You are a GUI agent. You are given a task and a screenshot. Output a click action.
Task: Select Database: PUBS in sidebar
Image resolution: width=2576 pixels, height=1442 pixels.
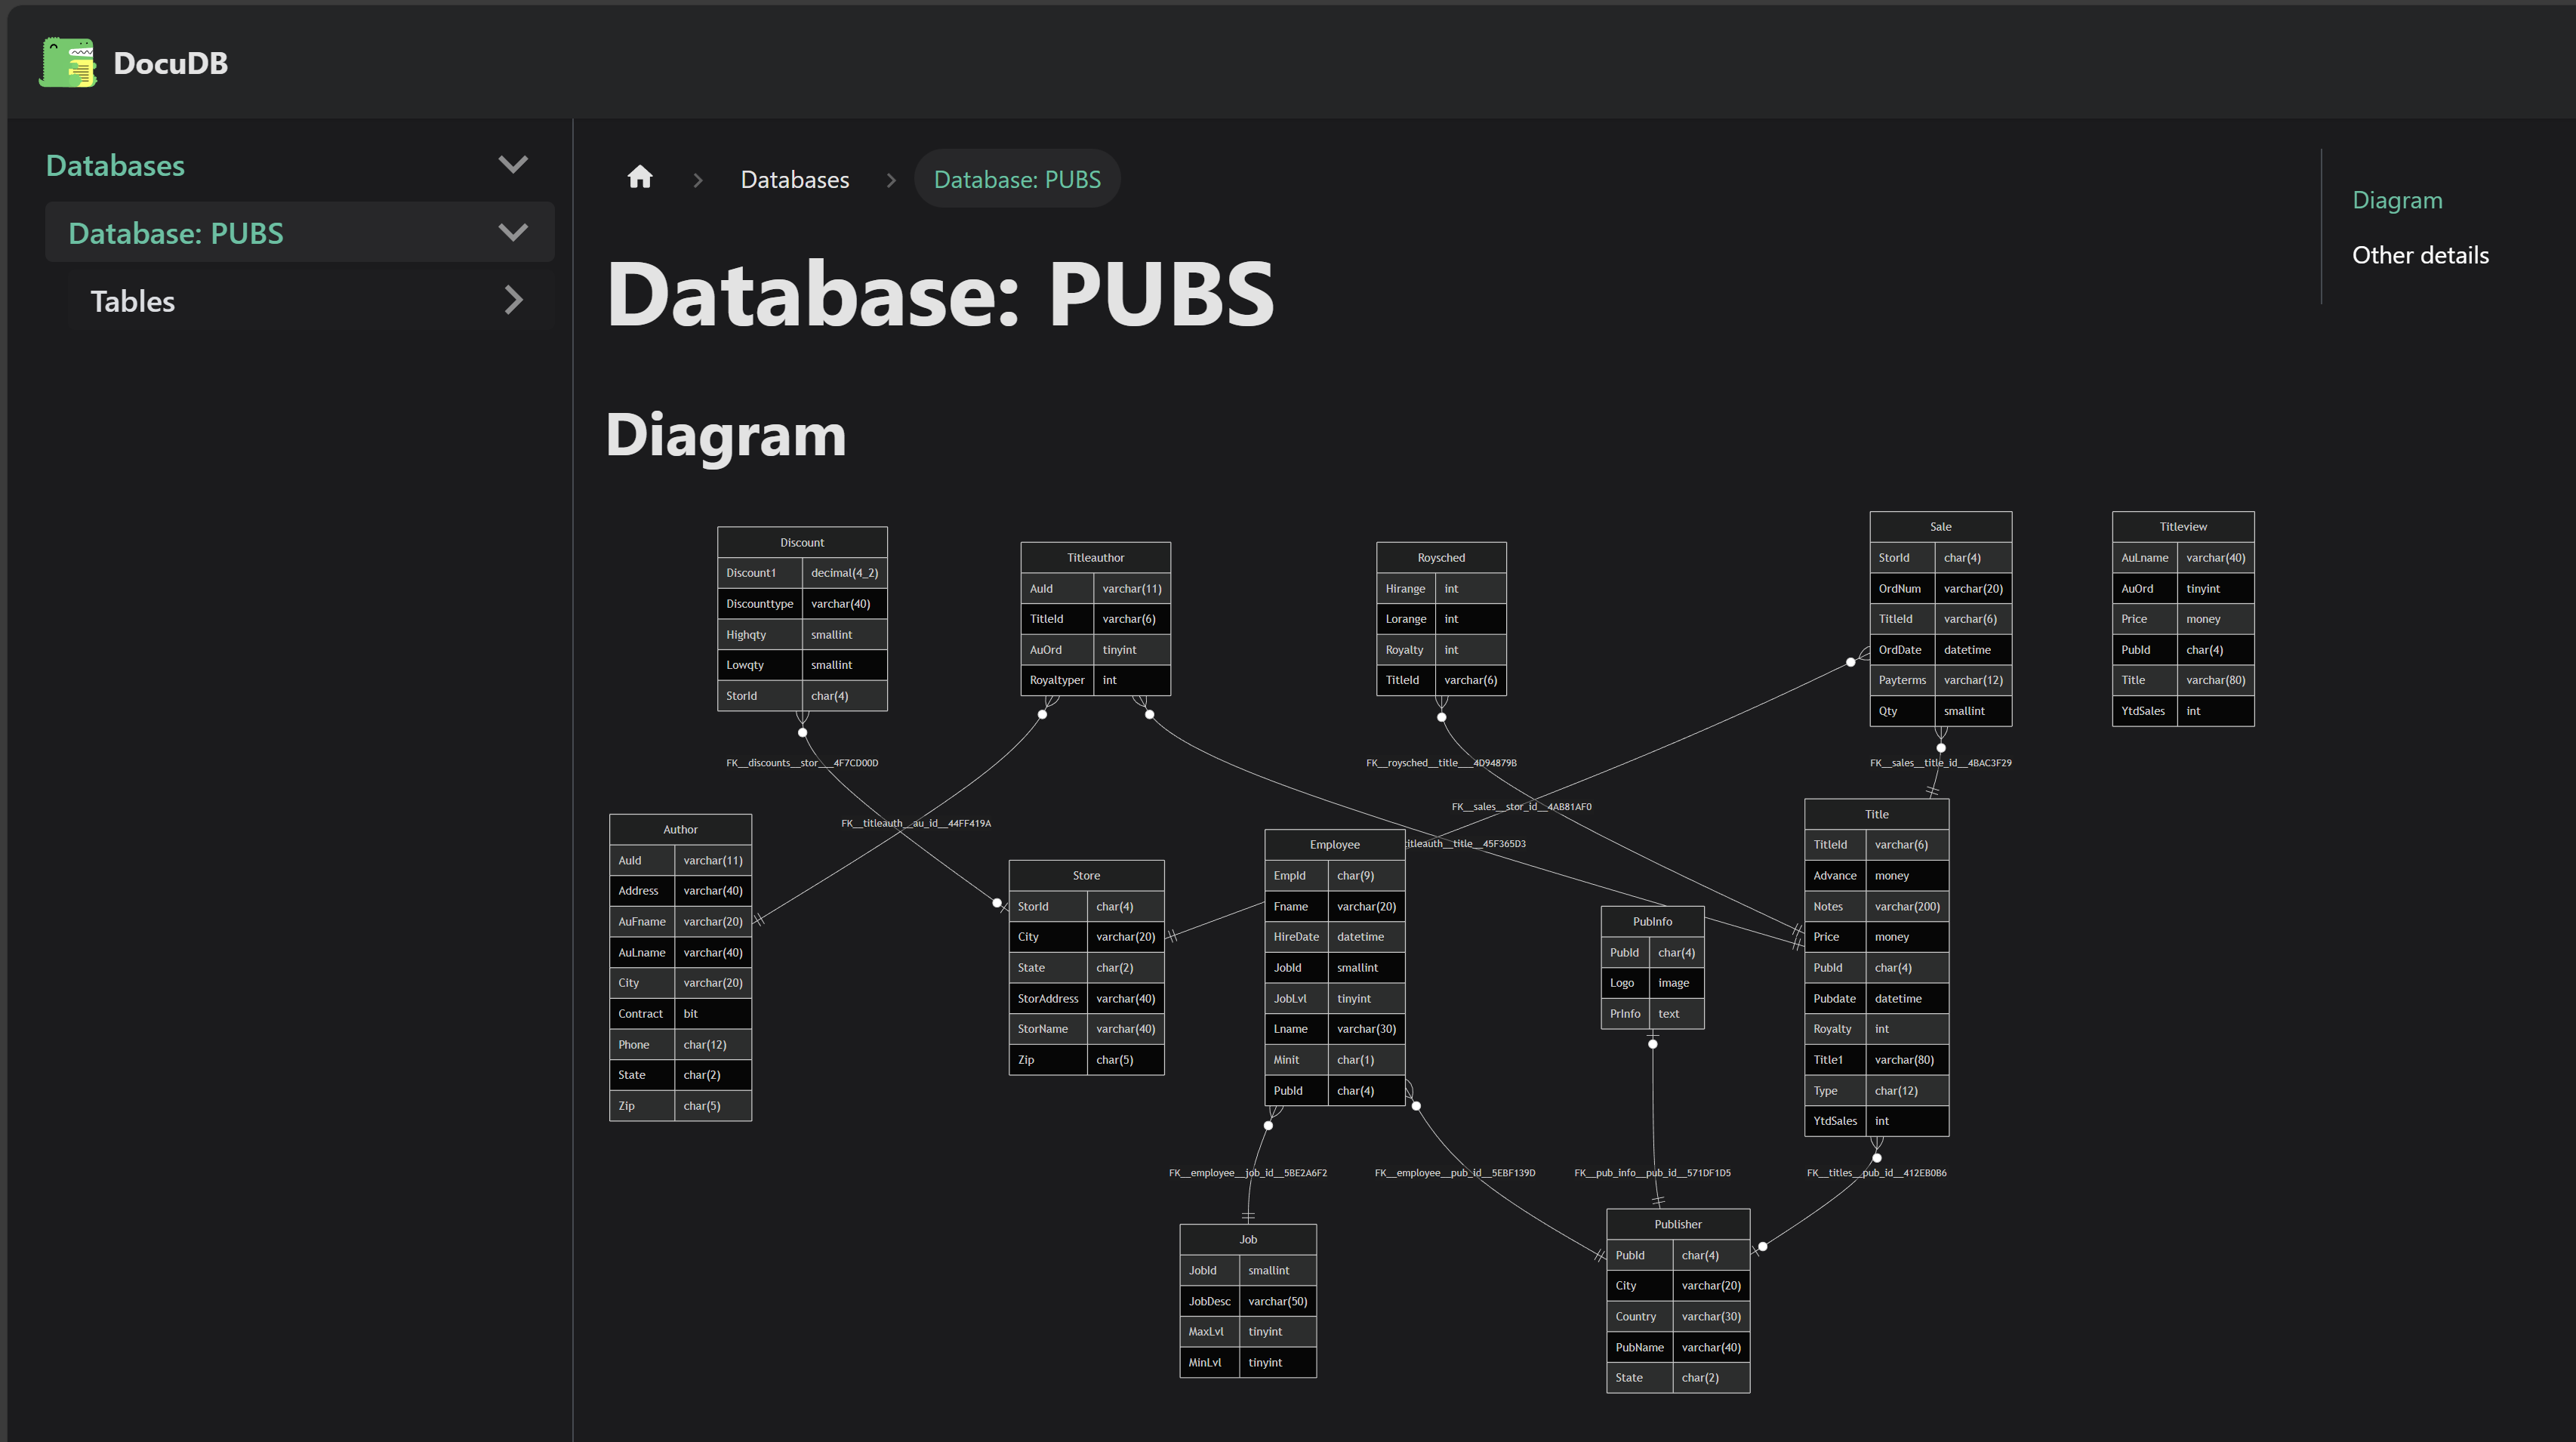tap(176, 233)
